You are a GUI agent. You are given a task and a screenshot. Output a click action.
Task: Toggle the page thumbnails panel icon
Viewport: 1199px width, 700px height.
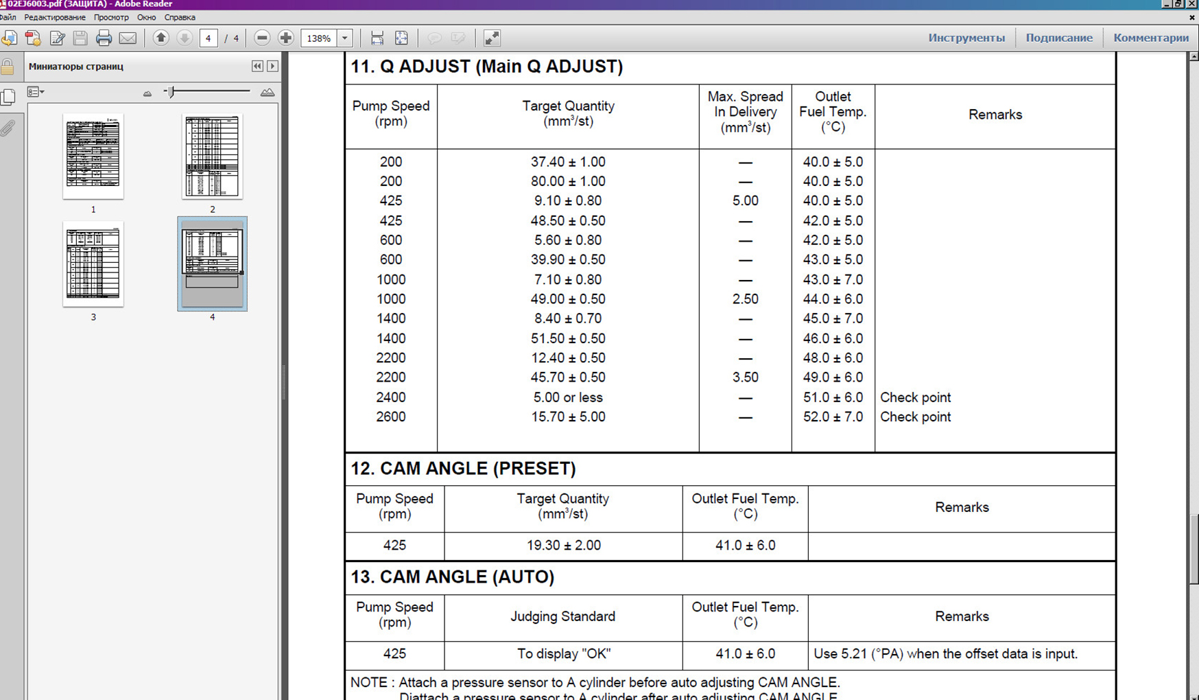click(8, 97)
